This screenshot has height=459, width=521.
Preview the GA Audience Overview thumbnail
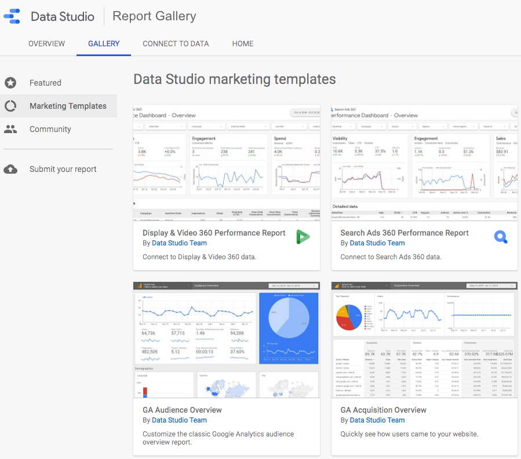(227, 340)
